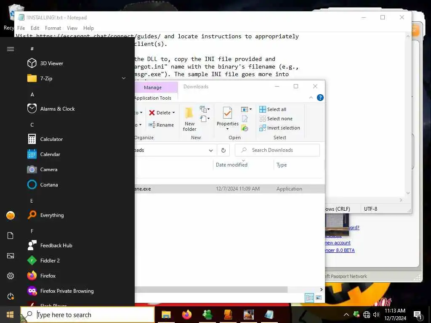Expand the Properties dropdown arrow
Image resolution: width=431 pixels, height=323 pixels.
228,129
